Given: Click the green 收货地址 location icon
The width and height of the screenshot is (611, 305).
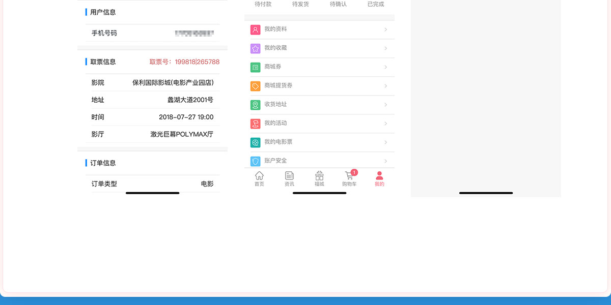Looking at the screenshot, I should [x=255, y=105].
